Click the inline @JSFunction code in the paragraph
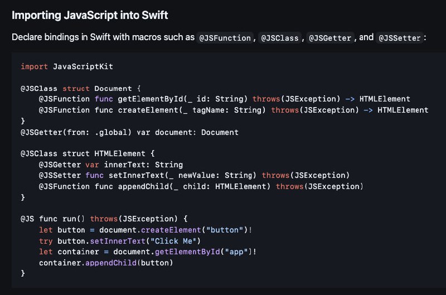This screenshot has width=446, height=295. pos(225,38)
